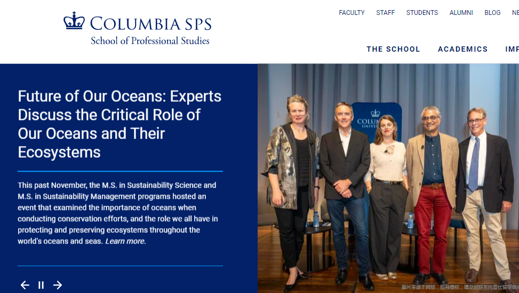Open the partially visible News link
Image resolution: width=519 pixels, height=293 pixels.
click(x=515, y=13)
